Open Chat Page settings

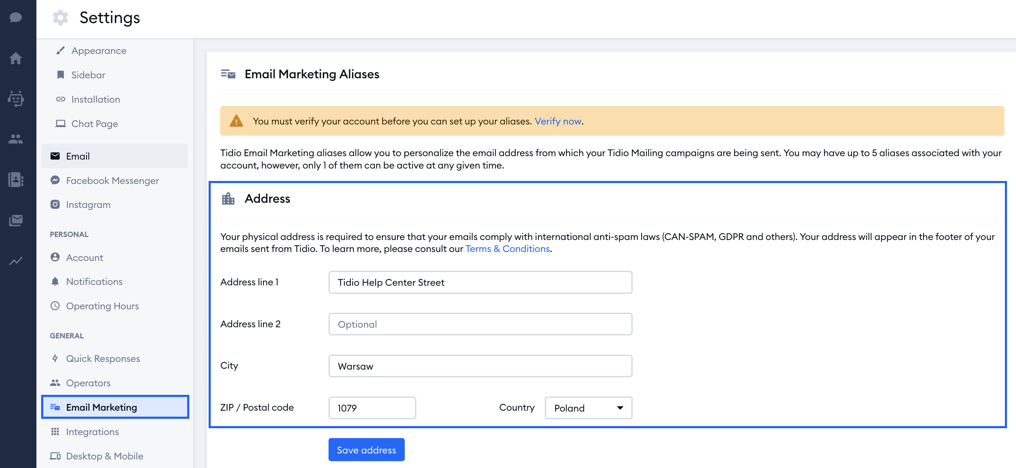94,124
